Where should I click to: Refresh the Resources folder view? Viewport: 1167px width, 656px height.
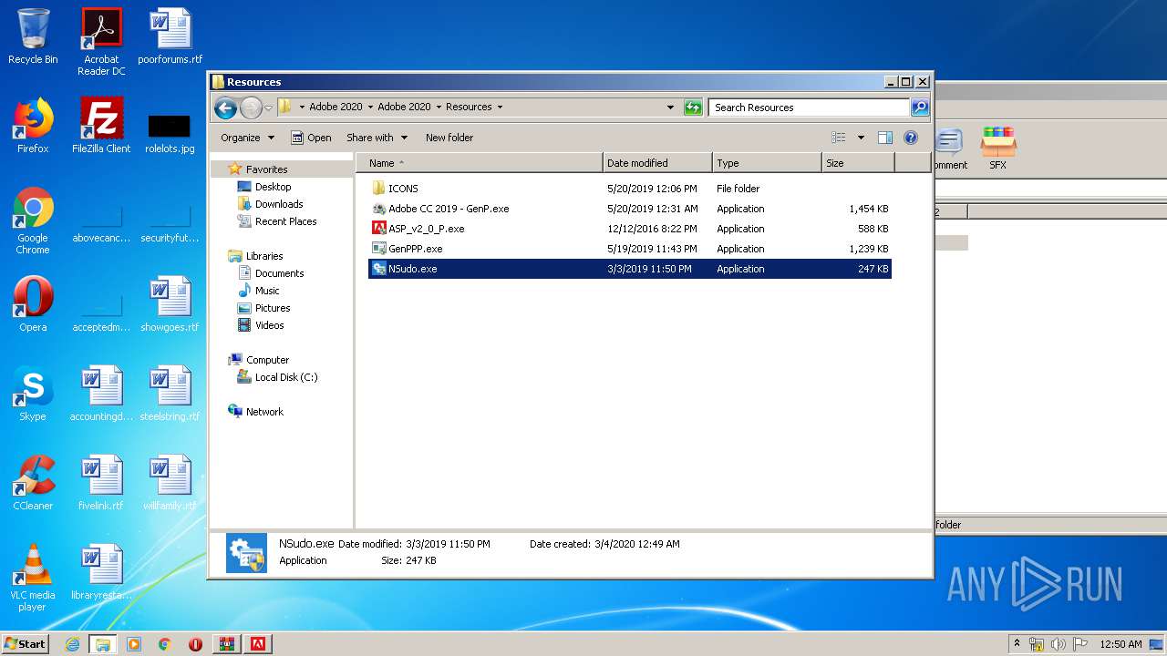click(693, 108)
